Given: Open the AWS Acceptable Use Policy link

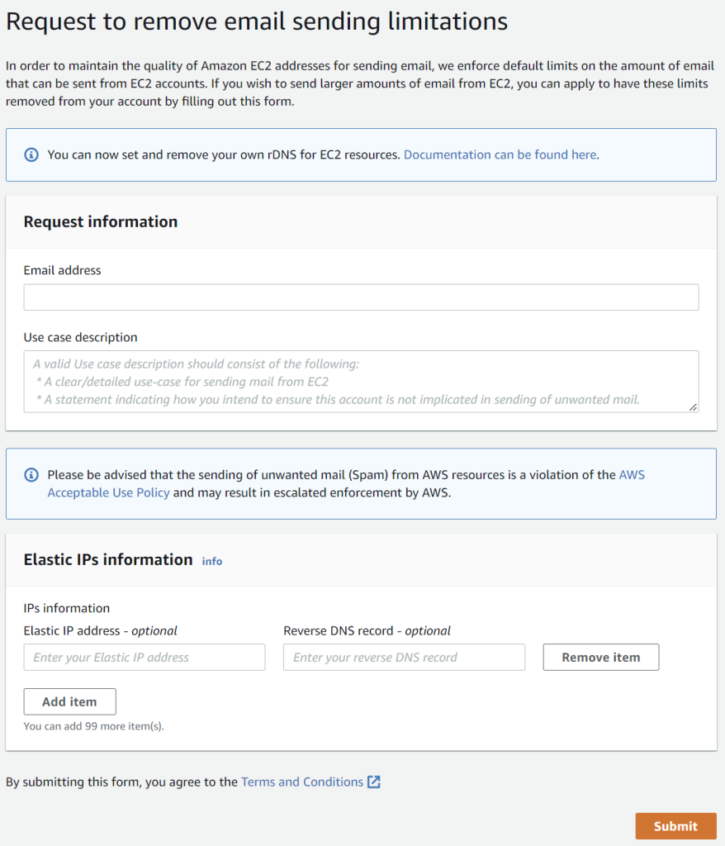Looking at the screenshot, I should [x=346, y=483].
